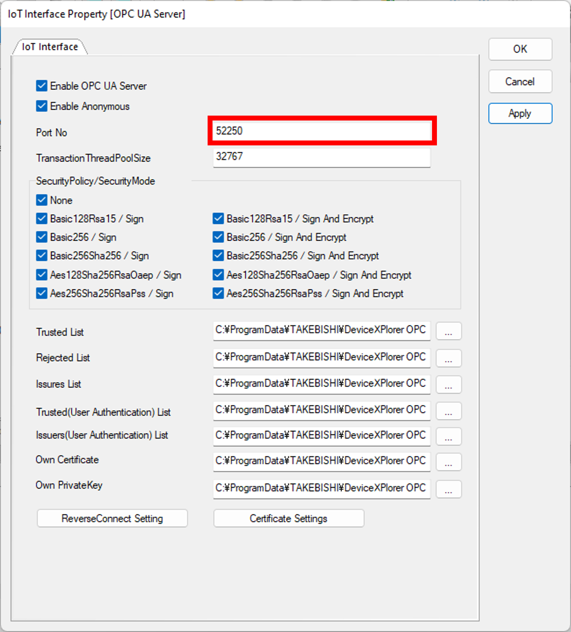Open browse dialog for Rejected List
Image resolution: width=571 pixels, height=632 pixels.
click(x=448, y=358)
